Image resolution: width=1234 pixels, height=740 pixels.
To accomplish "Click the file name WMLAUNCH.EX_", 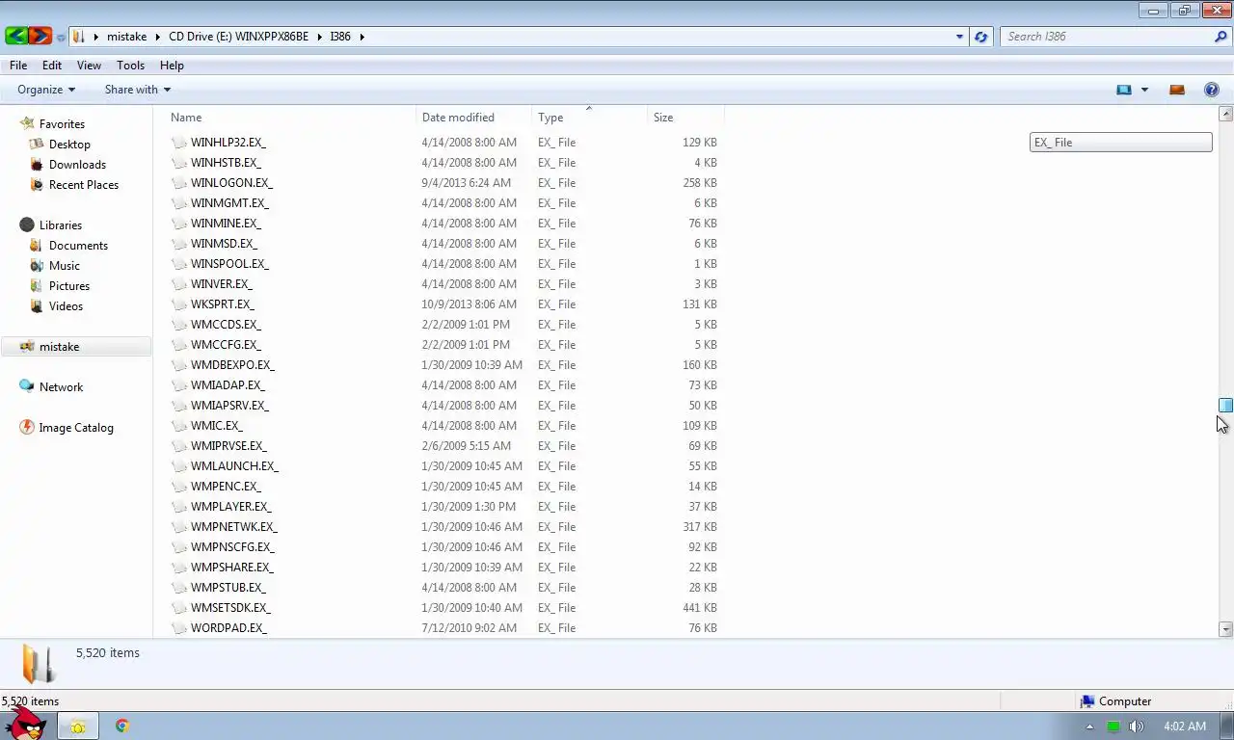I will [x=234, y=466].
